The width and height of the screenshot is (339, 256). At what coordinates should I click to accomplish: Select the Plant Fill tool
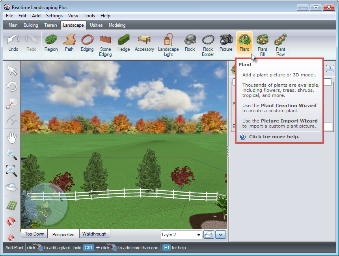pyautogui.click(x=262, y=45)
